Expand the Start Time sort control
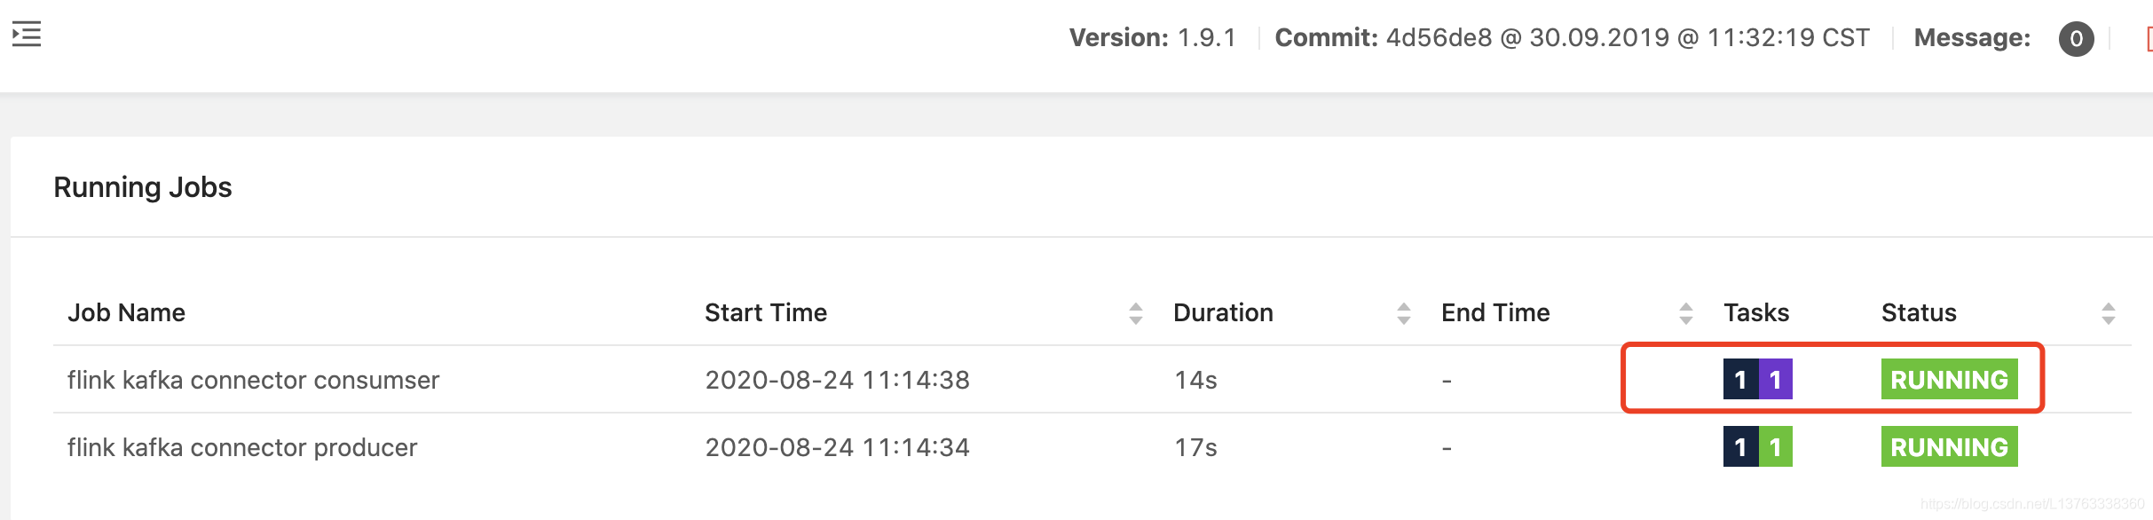Viewport: 2153px width, 520px height. point(1136,312)
